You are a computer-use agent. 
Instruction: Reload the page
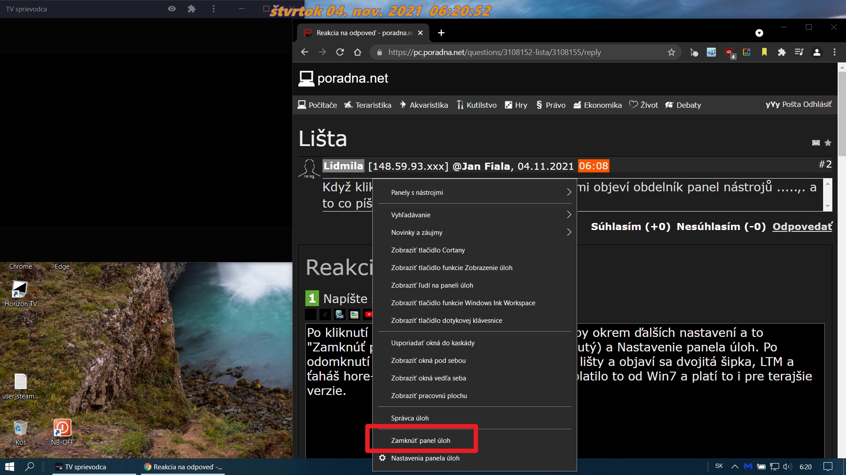click(x=340, y=52)
